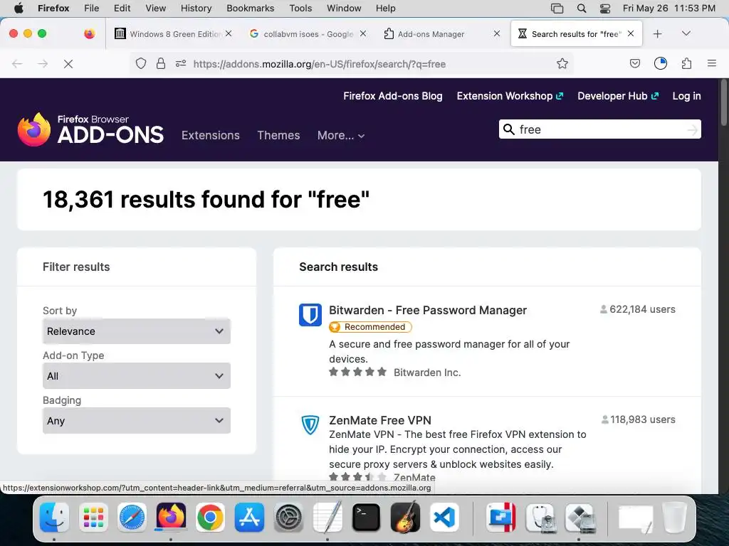Screen dimensions: 729x546
Task: Go to Extensions section
Action: pyautogui.click(x=211, y=135)
